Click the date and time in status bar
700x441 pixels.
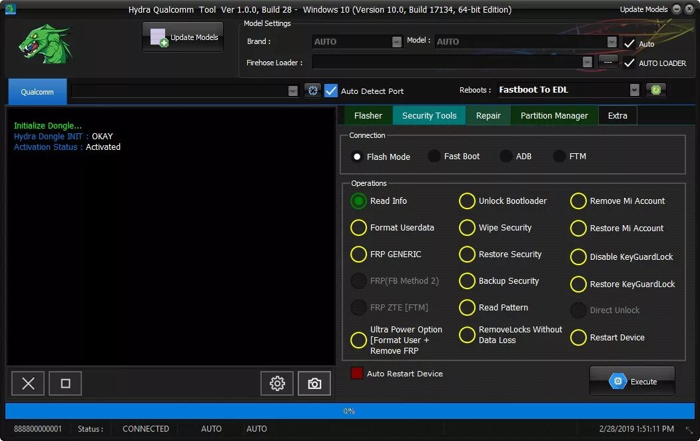[637, 429]
